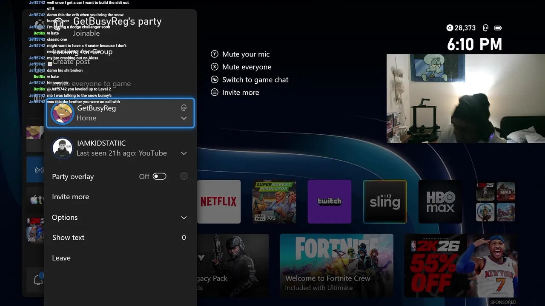Invite more from the shortcut list
The height and width of the screenshot is (306, 545).
pos(241,92)
